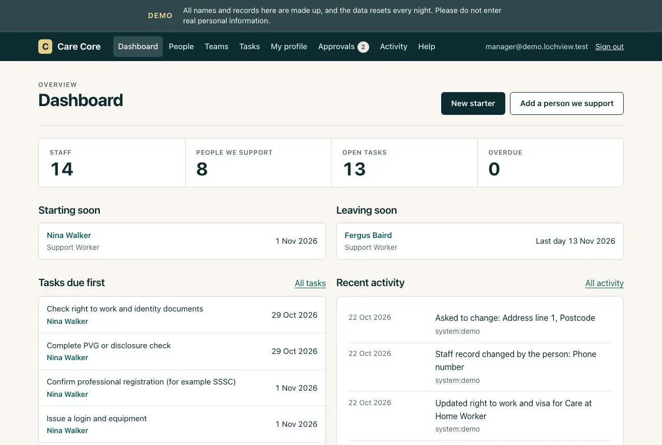Image resolution: width=662 pixels, height=445 pixels.
Task: Open the Dashboard nav item
Action: [138, 47]
